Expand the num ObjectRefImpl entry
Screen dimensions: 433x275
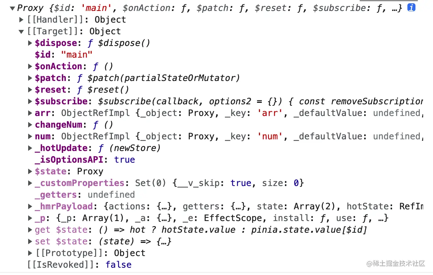click(30, 136)
